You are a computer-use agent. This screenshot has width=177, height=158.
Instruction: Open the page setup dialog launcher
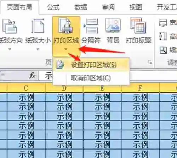tap(150, 62)
